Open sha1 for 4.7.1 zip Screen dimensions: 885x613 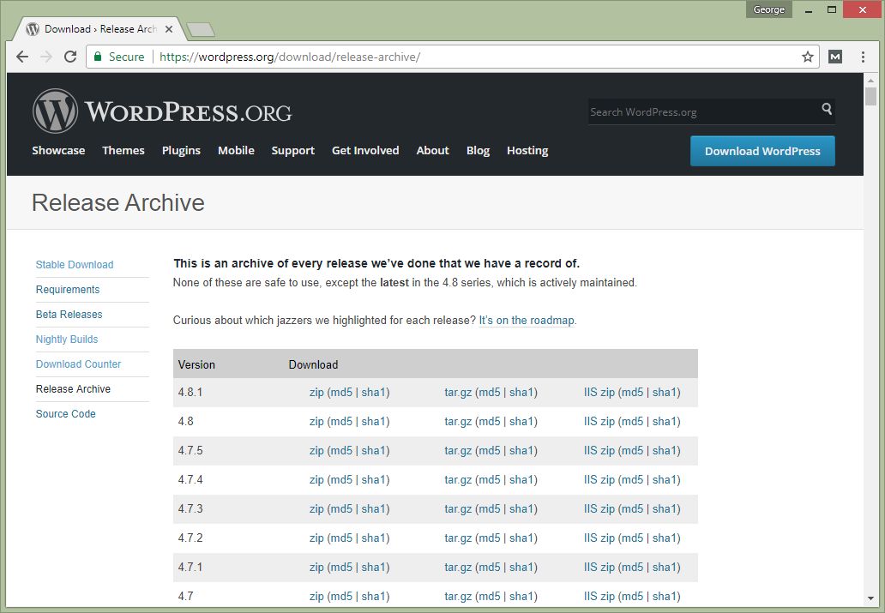[374, 568]
